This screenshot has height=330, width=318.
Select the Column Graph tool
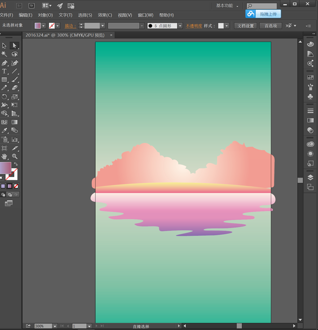pos(14,139)
